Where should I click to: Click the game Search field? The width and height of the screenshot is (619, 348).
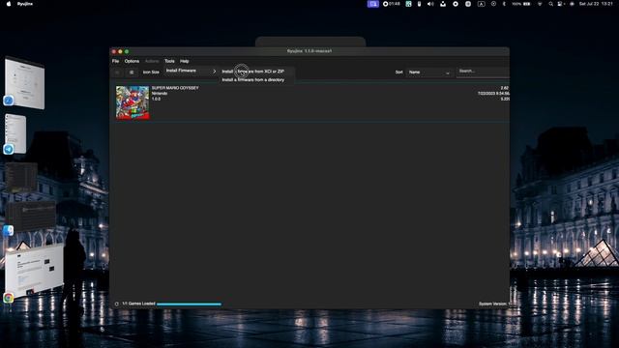coord(483,72)
